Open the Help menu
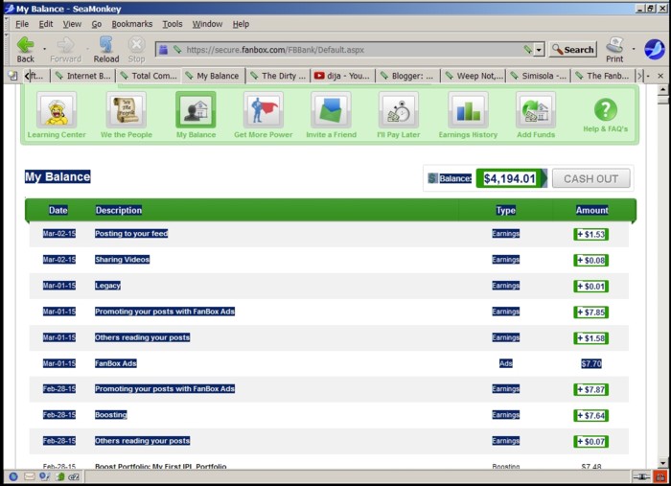Viewport: 671px width, 486px height. (x=241, y=24)
